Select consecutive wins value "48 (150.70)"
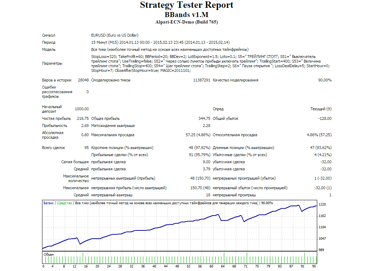The height and width of the screenshot is (271, 365). 200,178
